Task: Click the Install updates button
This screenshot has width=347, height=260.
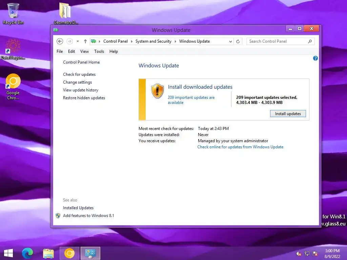Action: pyautogui.click(x=288, y=114)
